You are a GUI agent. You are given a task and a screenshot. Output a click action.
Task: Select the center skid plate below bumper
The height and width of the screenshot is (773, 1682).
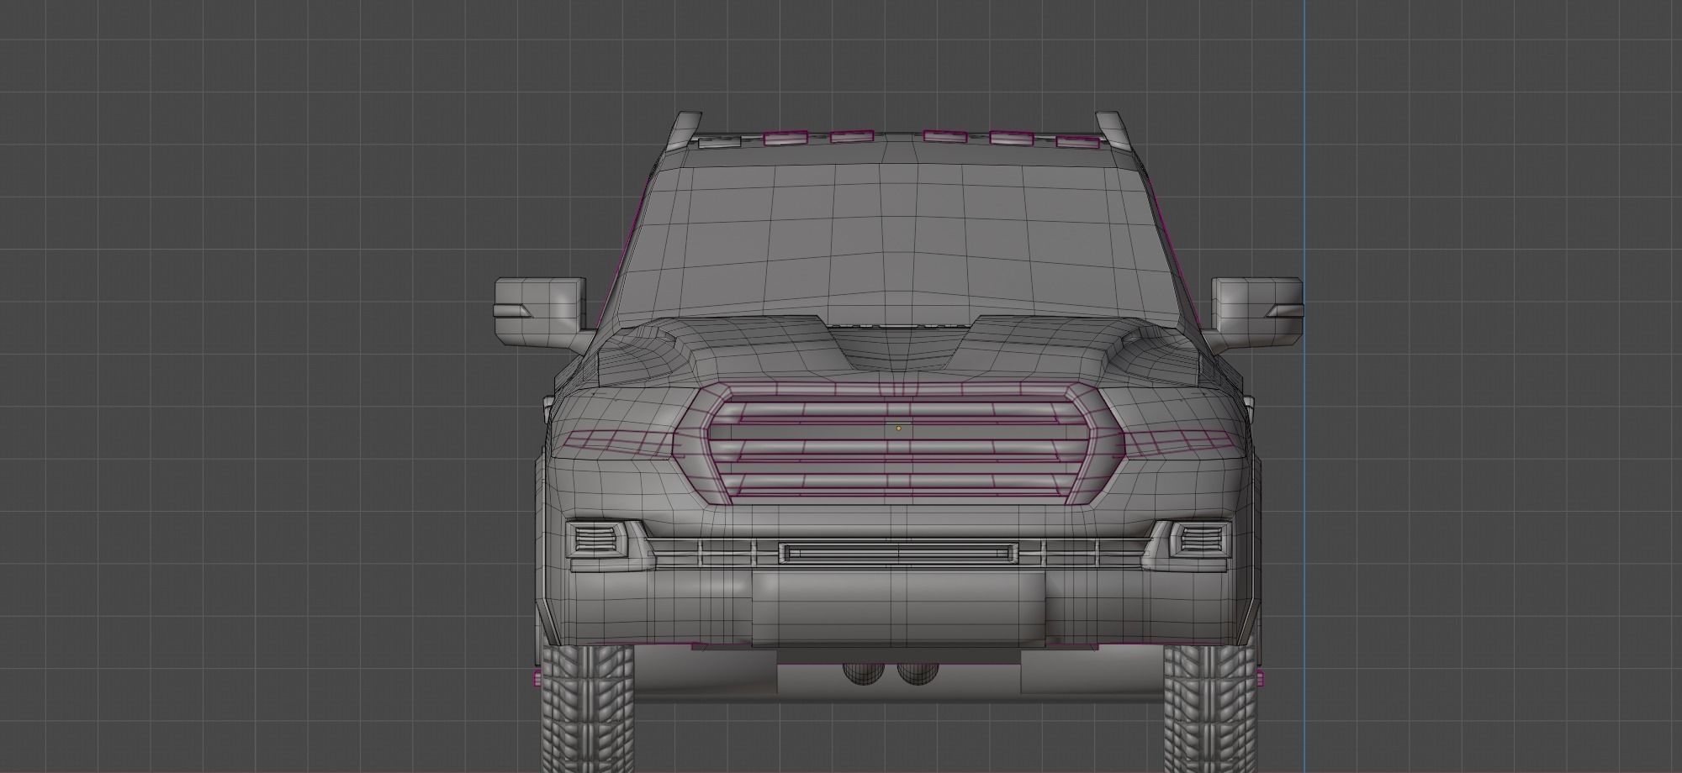click(898, 608)
